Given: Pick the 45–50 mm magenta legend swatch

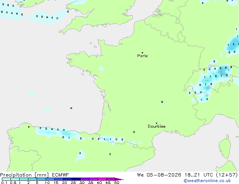Looking at the screenshot, I should coord(111,179).
